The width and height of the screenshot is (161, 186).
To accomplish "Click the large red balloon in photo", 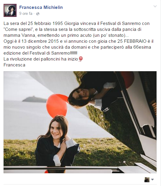I will pyautogui.click(x=57, y=105).
